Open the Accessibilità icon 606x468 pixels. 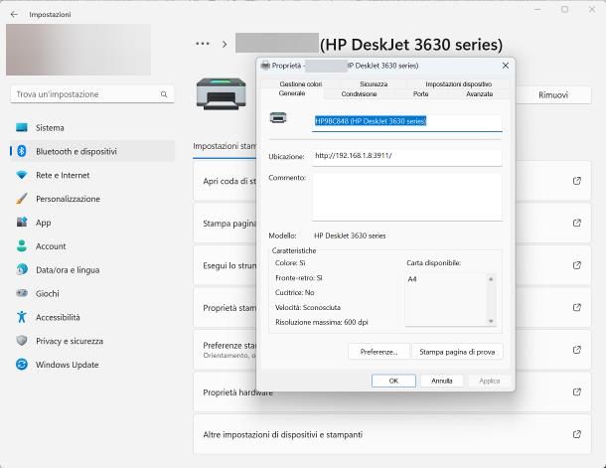(x=22, y=317)
